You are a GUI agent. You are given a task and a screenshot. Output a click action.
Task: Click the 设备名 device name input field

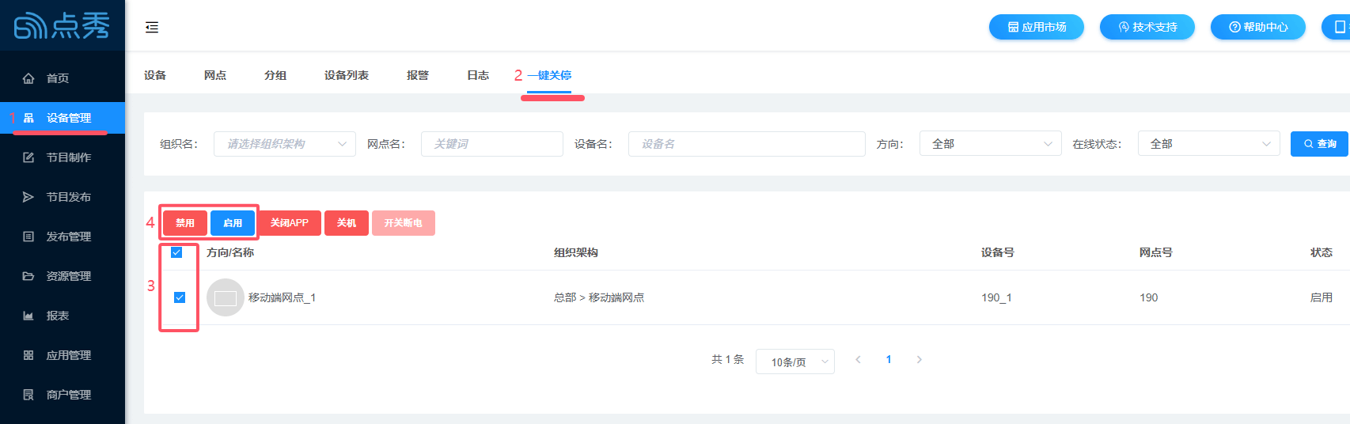pos(746,144)
